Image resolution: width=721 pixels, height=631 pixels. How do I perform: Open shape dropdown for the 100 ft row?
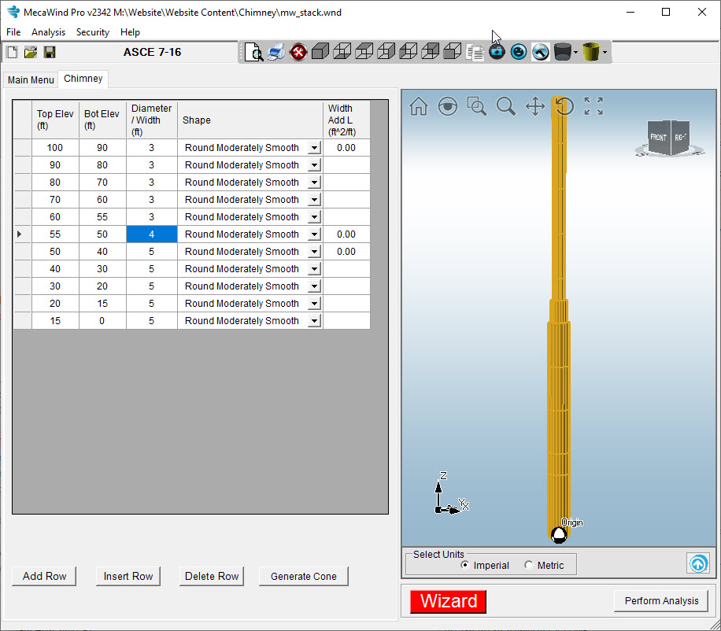point(314,148)
